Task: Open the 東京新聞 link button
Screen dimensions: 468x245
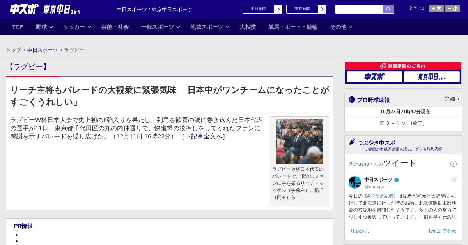Action: point(302,9)
